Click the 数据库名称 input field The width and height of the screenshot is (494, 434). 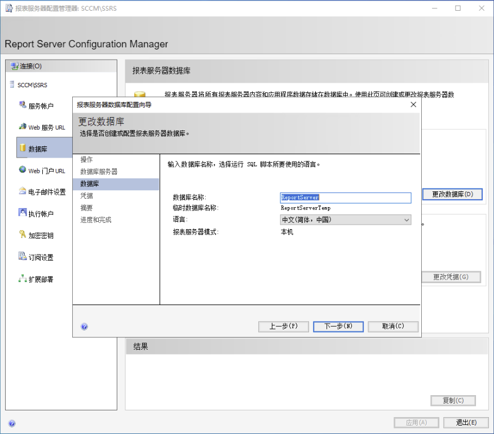tap(346, 198)
